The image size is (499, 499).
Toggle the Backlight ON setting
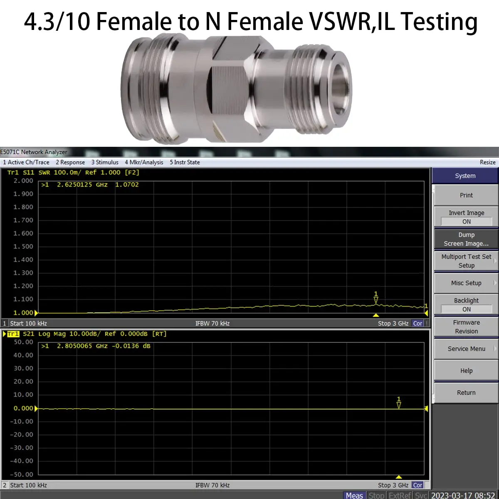click(466, 305)
